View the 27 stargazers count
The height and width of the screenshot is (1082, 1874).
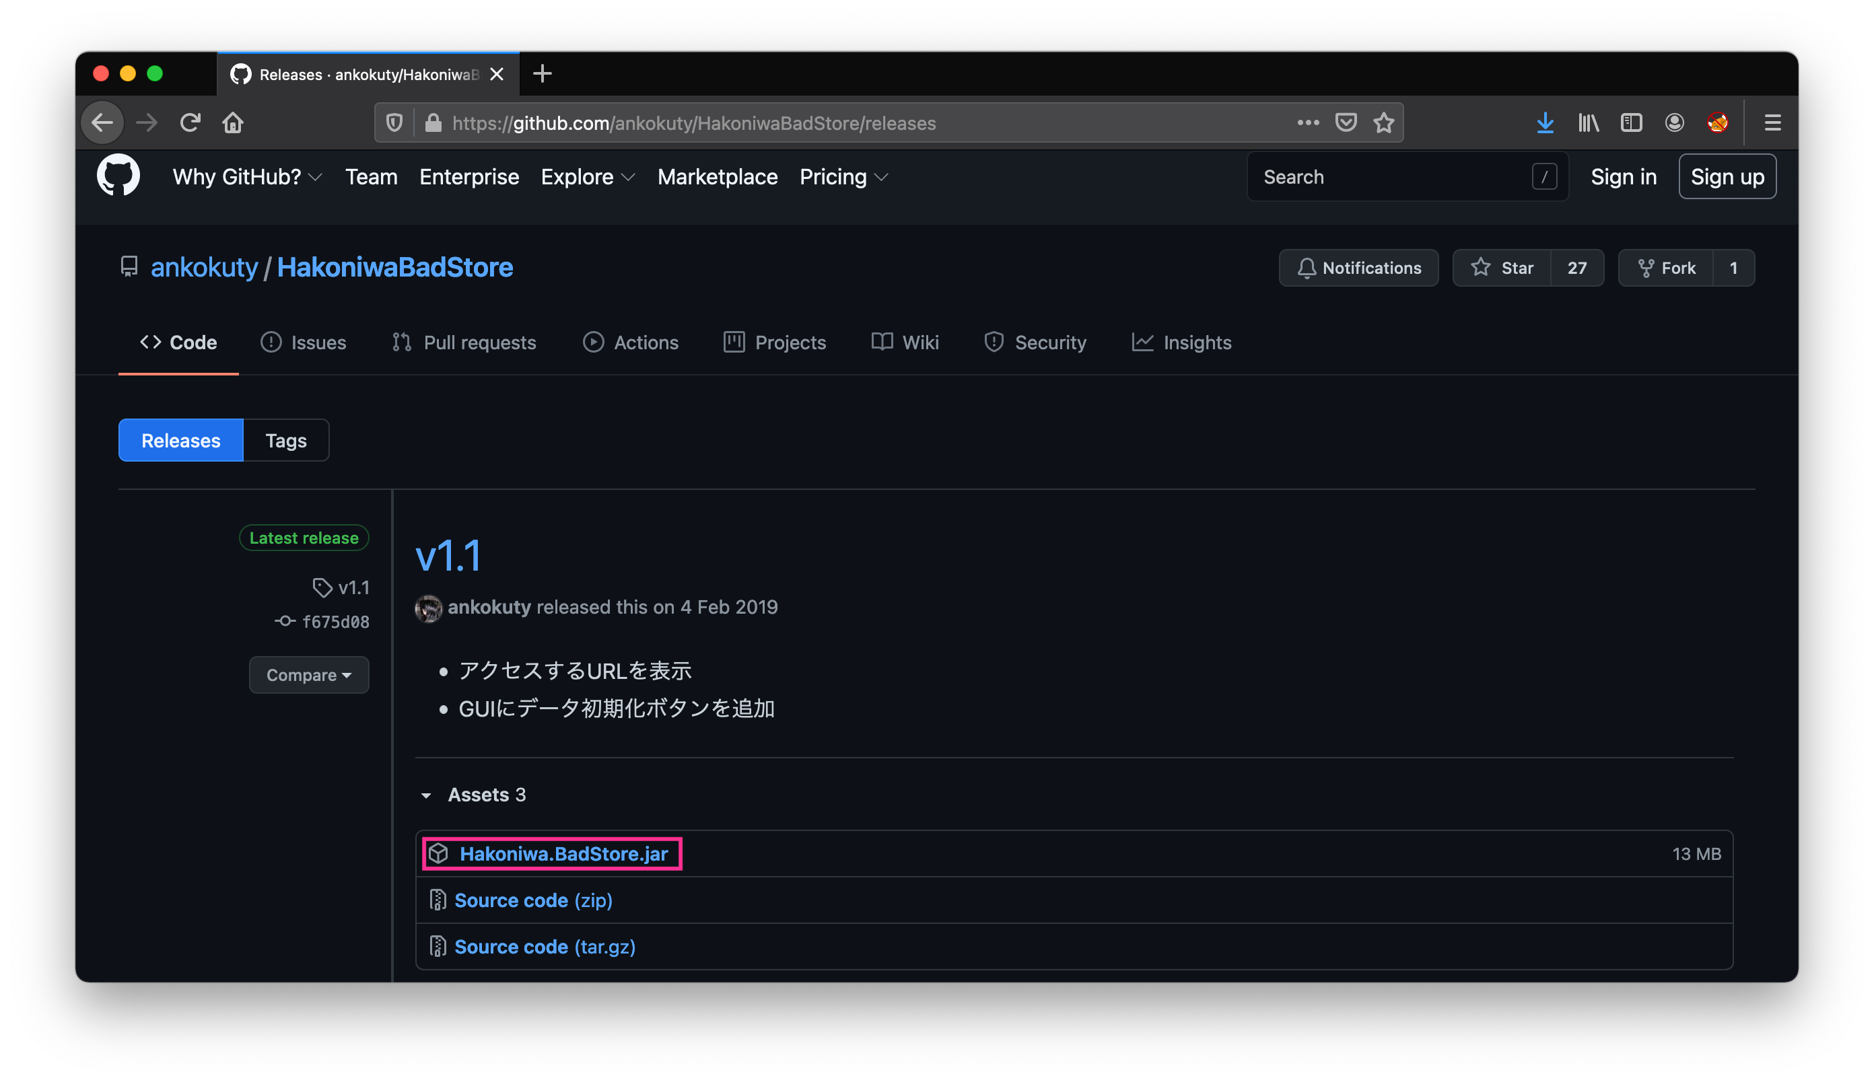(1576, 268)
